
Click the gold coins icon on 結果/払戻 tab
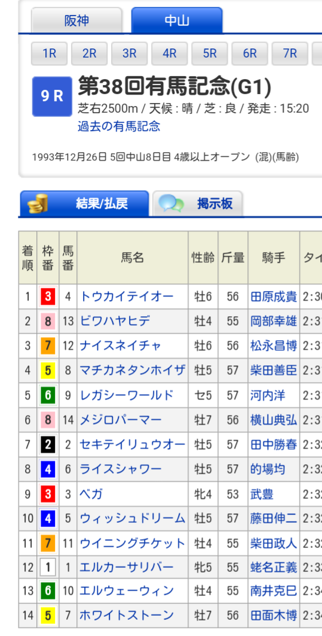(37, 204)
